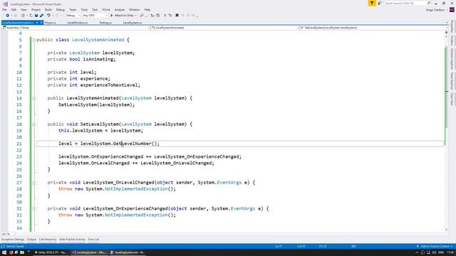Click the New Project toolbar icon
The image size is (456, 256).
tap(23, 16)
